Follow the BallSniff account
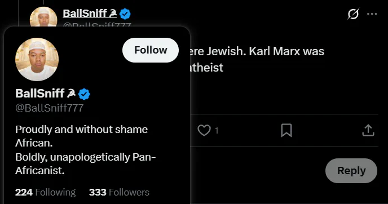 [151, 50]
